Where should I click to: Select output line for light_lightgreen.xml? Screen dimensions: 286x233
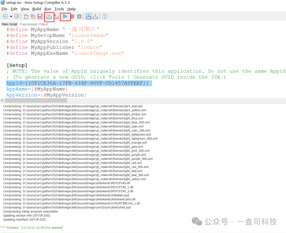pyautogui.click(x=77, y=135)
